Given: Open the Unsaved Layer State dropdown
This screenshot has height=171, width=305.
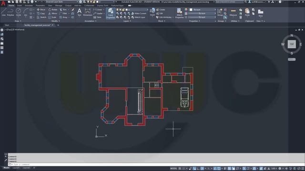Looking at the screenshot, I should coord(61,2).
